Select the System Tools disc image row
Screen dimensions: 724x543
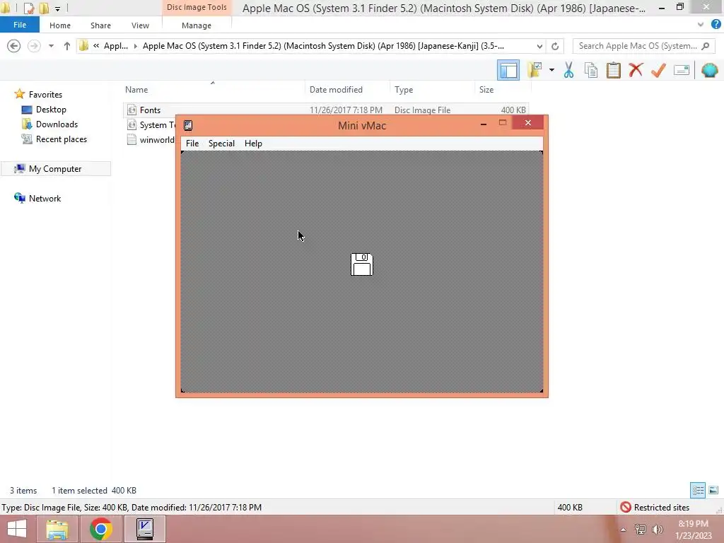click(x=151, y=125)
